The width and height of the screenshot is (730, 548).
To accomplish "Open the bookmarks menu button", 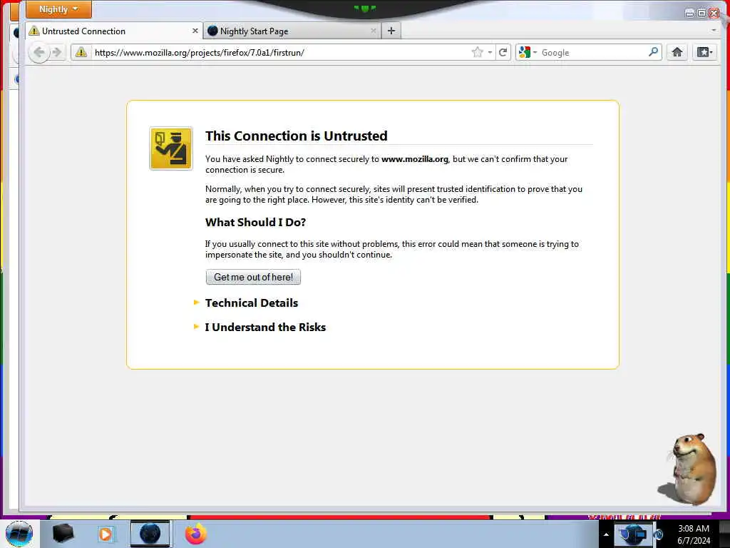I will point(704,52).
